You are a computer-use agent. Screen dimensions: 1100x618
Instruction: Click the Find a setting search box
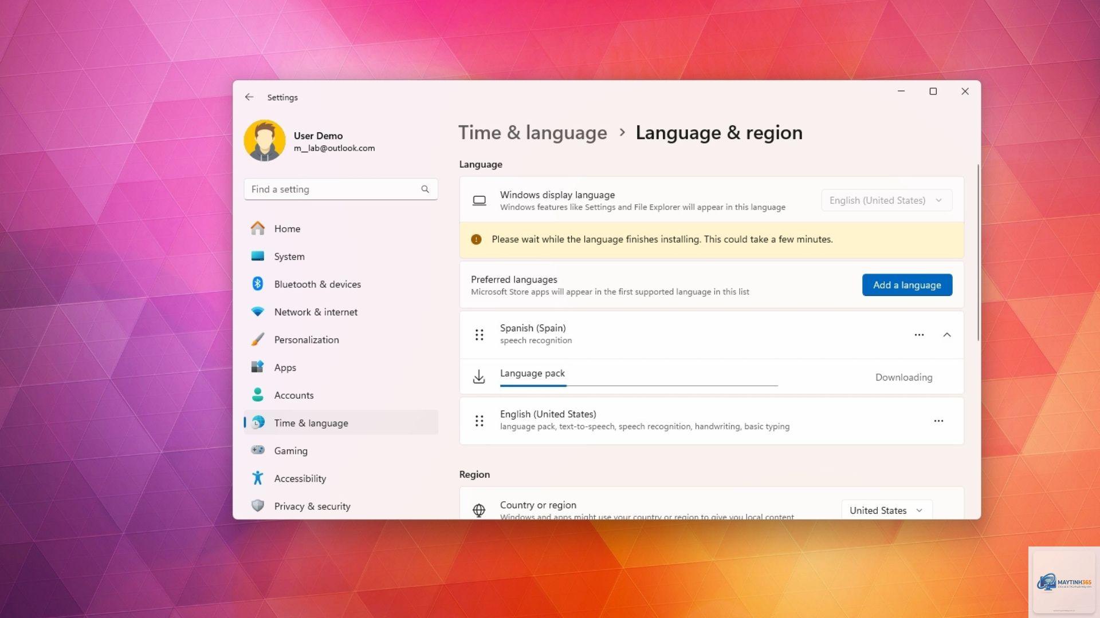(341, 189)
